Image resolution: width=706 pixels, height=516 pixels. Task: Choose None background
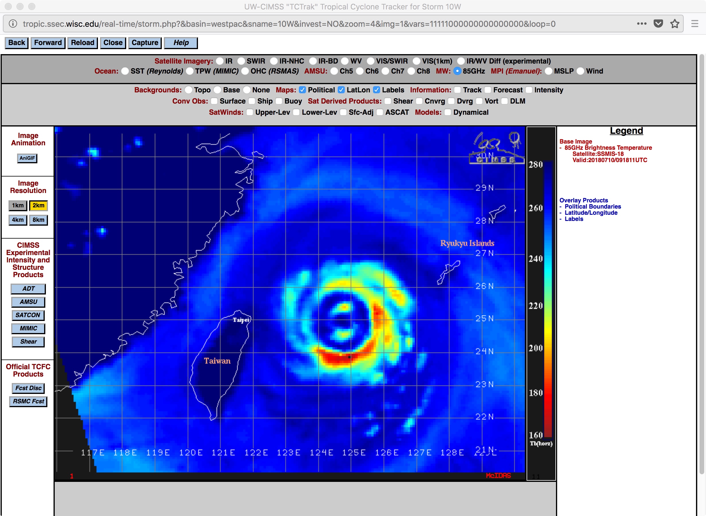tap(247, 90)
